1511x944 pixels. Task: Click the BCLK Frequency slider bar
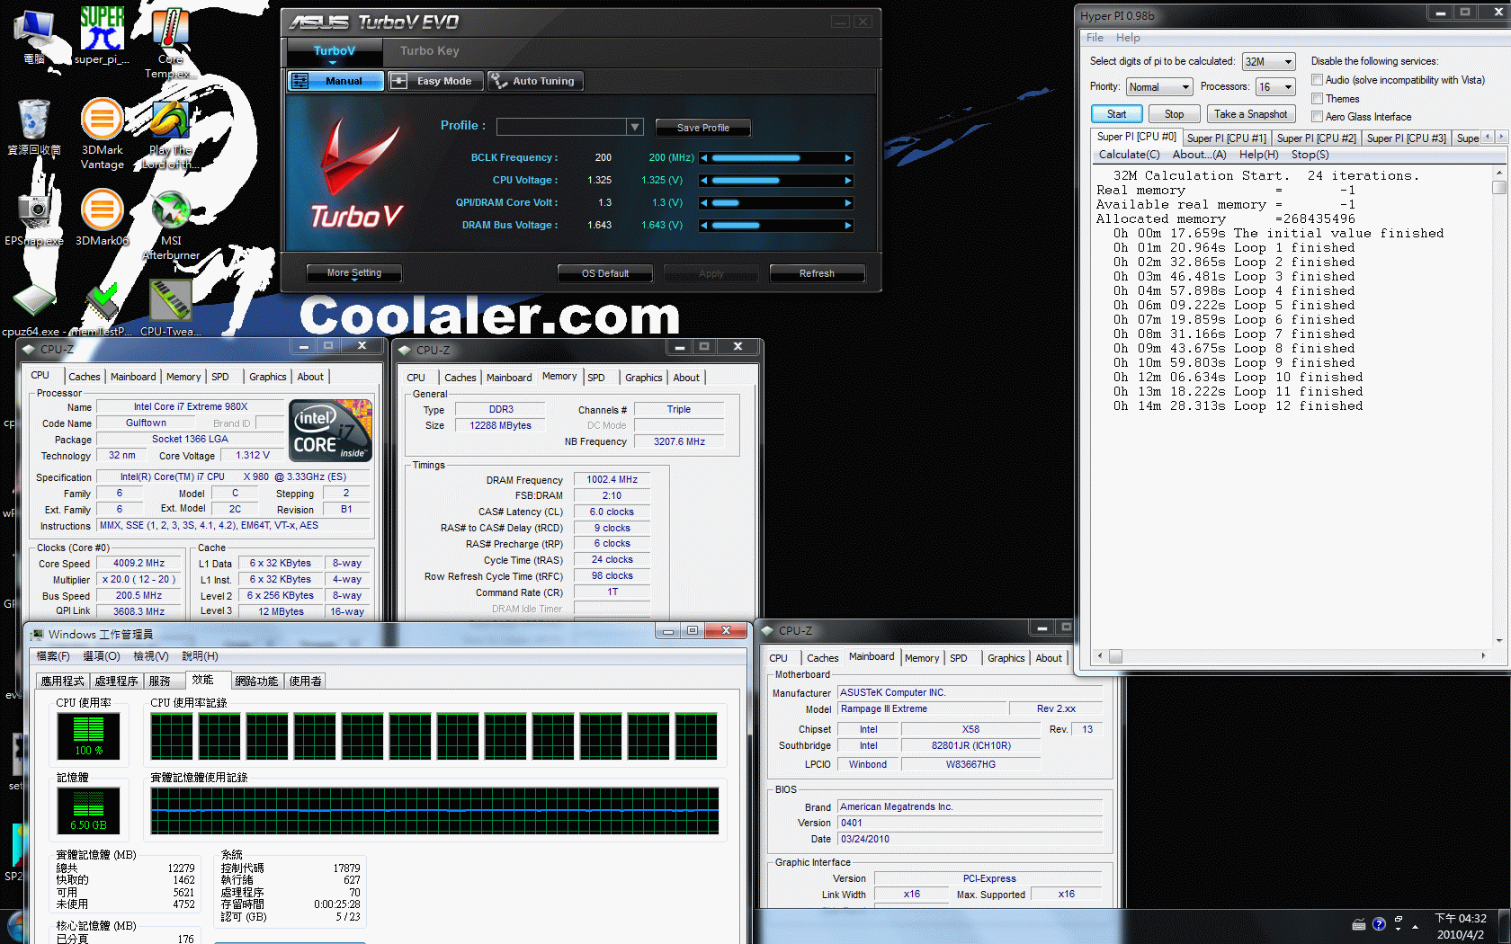click(776, 158)
